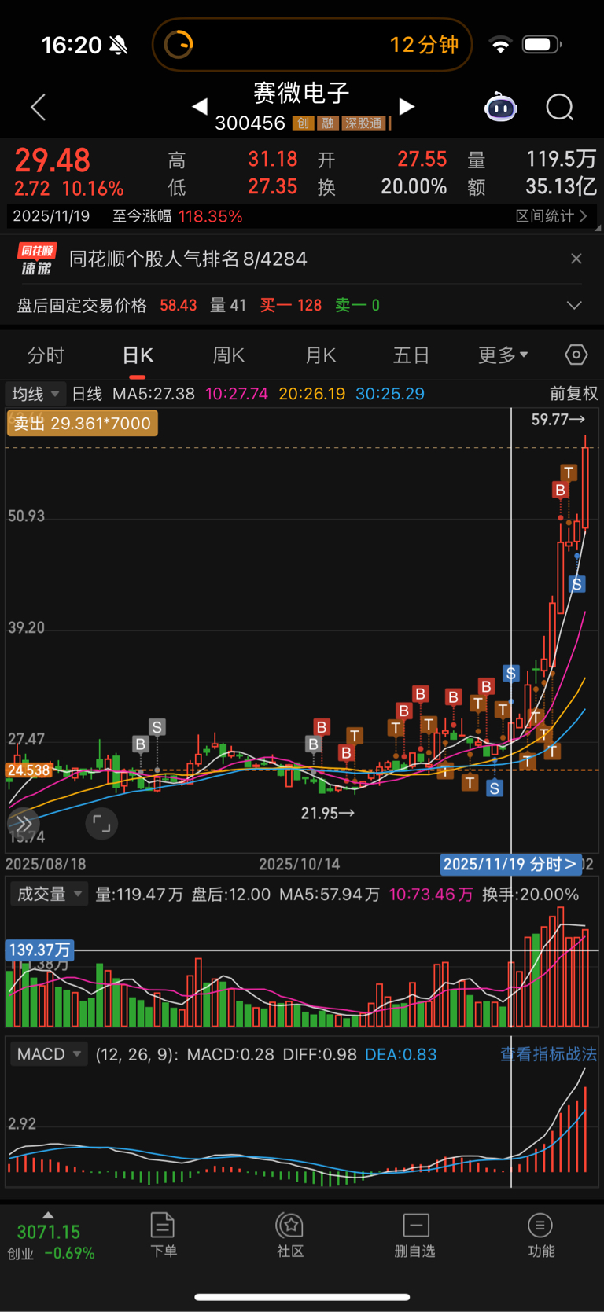Expand the 盘后固定交易价格 row
The image size is (604, 1312).
tap(575, 305)
